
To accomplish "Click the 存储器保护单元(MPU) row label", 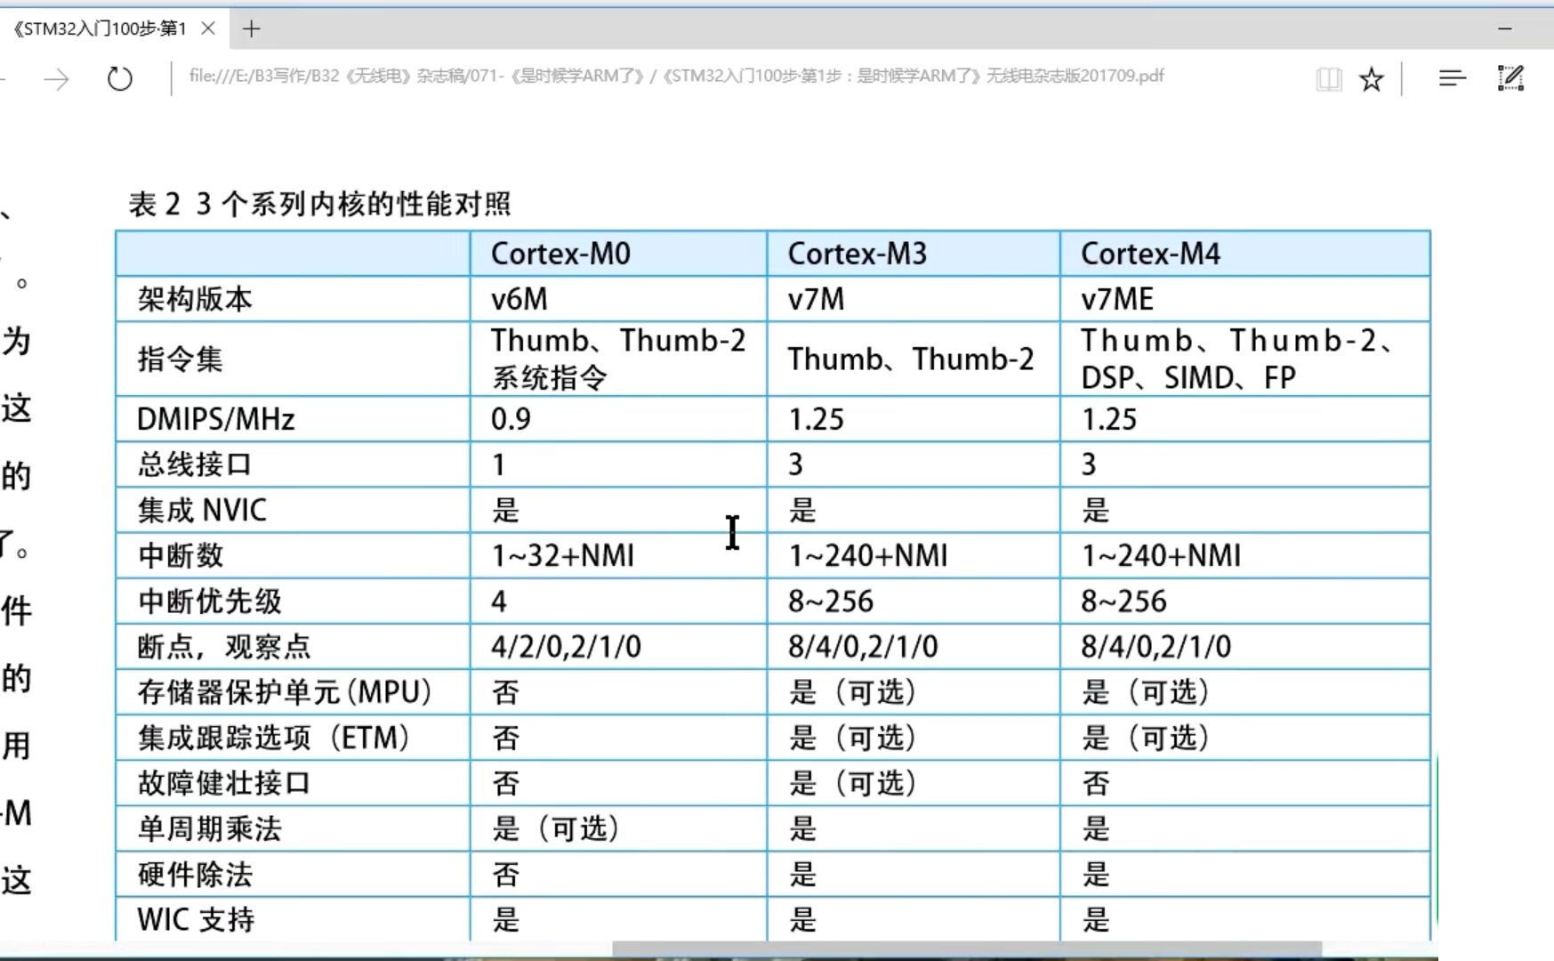I will [285, 692].
